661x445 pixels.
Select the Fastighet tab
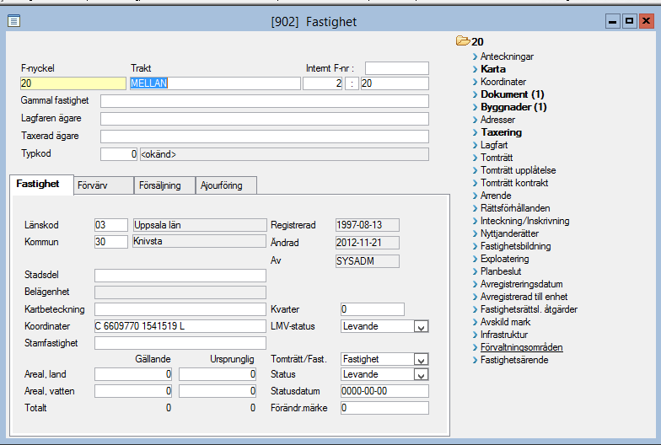coord(42,185)
